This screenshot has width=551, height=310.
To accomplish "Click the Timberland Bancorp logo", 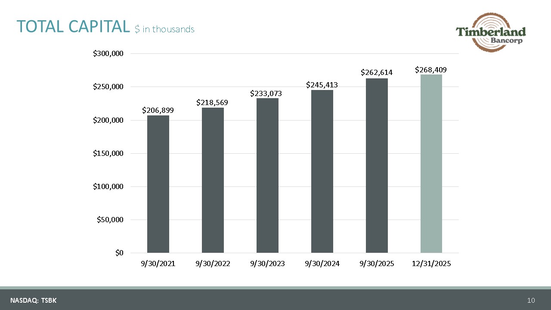I will tap(491, 33).
